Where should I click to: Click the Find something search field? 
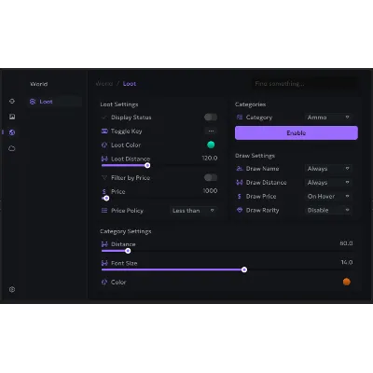pos(305,84)
